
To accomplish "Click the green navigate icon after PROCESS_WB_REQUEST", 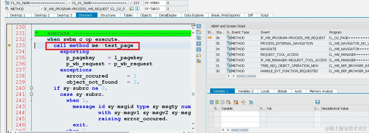I will coord(132,8).
